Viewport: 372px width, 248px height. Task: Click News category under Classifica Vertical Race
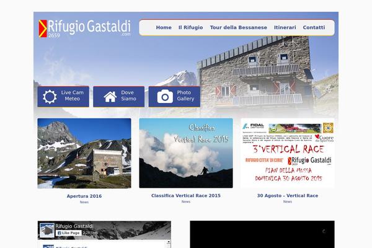pyautogui.click(x=186, y=201)
